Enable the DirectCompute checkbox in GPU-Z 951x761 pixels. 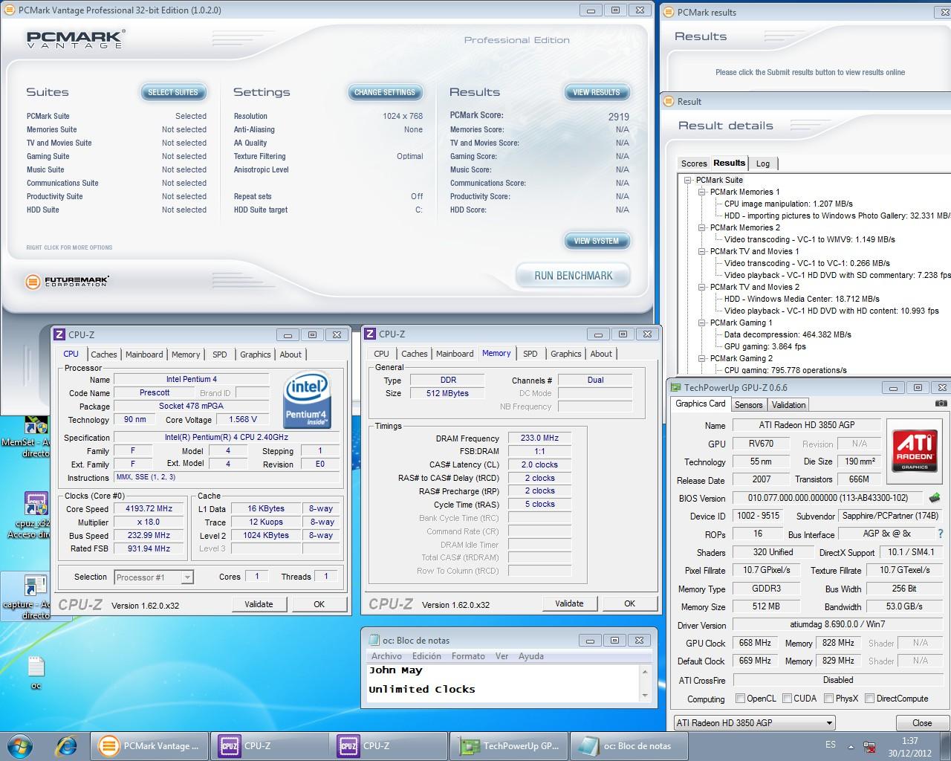point(869,699)
